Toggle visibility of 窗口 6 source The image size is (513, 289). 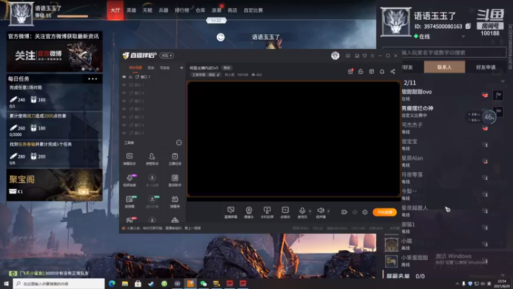[124, 92]
